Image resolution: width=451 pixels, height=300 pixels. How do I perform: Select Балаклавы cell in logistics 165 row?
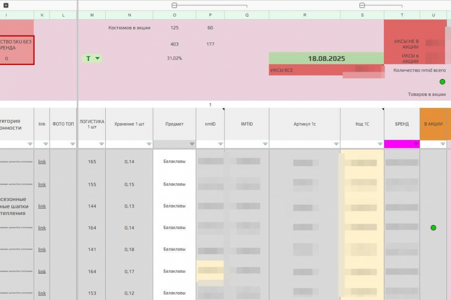click(x=174, y=161)
